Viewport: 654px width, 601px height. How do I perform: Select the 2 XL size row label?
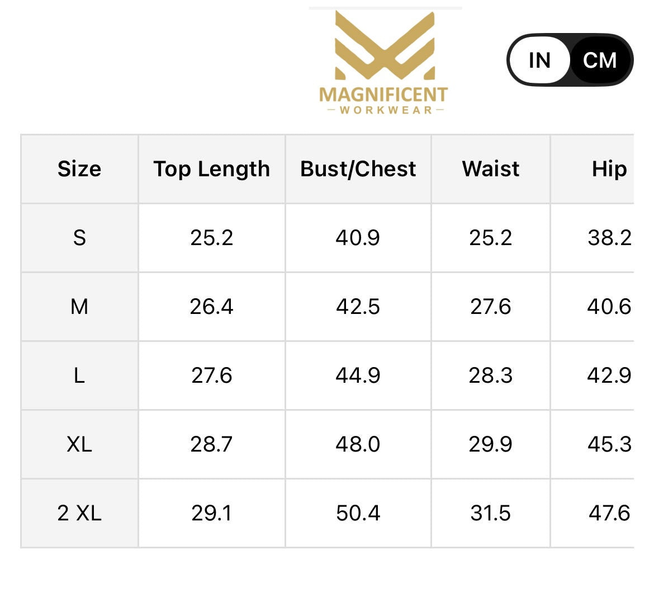click(79, 513)
